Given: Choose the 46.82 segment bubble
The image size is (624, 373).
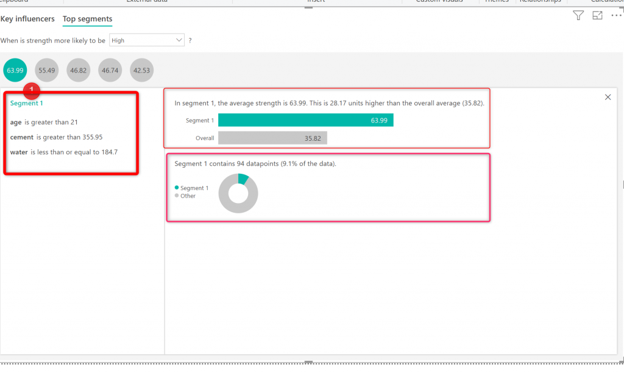Looking at the screenshot, I should pyautogui.click(x=79, y=70).
